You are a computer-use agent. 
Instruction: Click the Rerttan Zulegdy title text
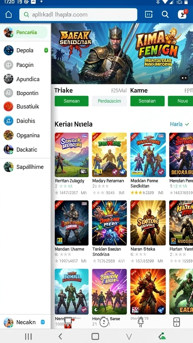coord(69,181)
